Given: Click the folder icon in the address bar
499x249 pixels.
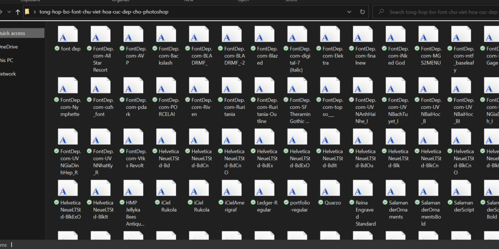Looking at the screenshot, I should [x=27, y=12].
